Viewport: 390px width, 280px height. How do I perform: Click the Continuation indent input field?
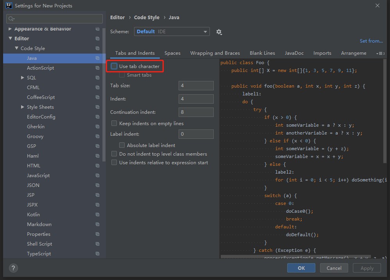click(x=196, y=112)
